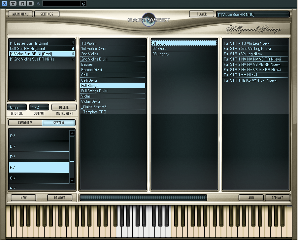Click the drive list scrollbar thumb

click(x=72, y=149)
